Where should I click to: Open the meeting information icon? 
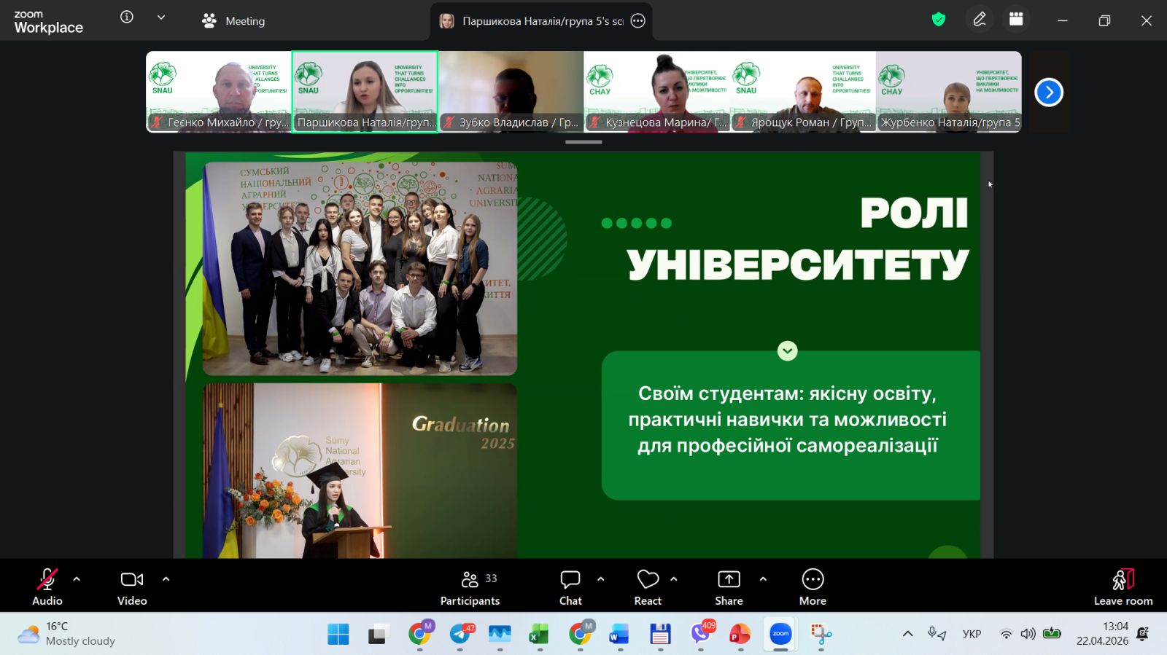coord(127,17)
